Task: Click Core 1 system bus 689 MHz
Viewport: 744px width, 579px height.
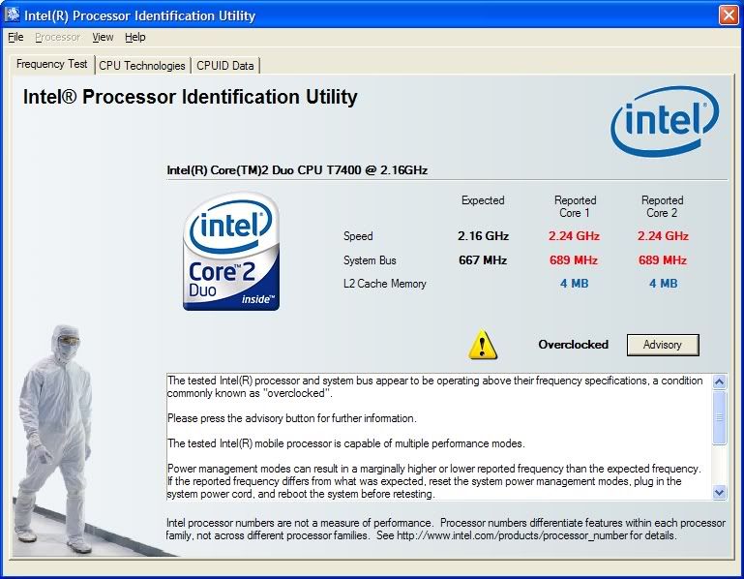Action: tap(573, 260)
